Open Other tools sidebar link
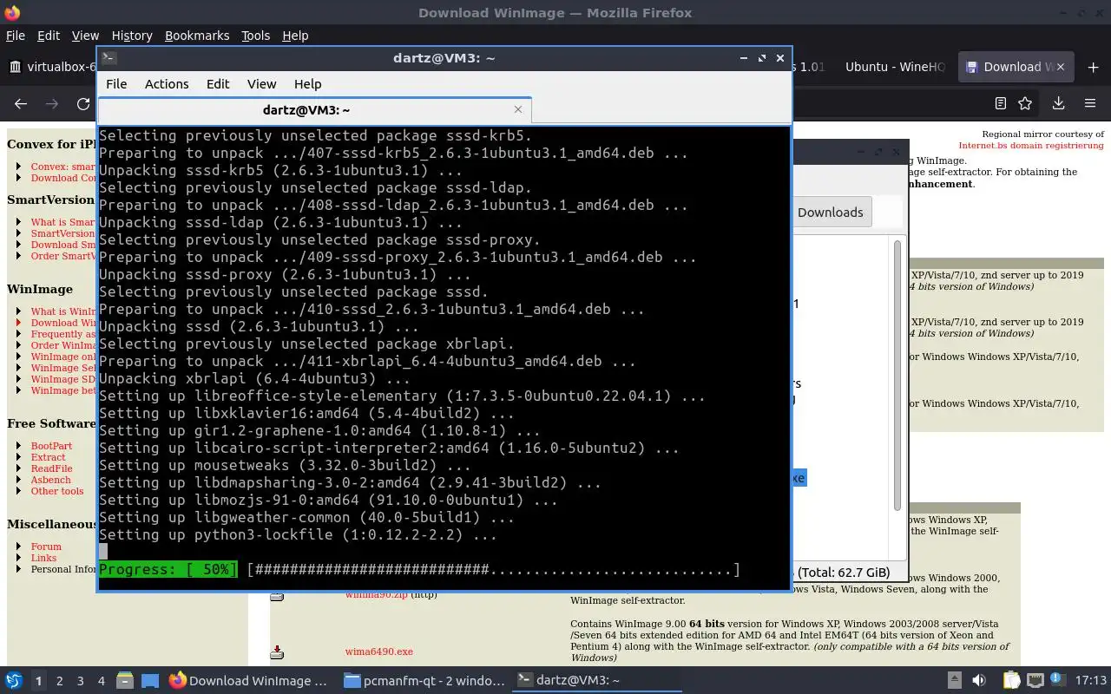 [x=57, y=491]
